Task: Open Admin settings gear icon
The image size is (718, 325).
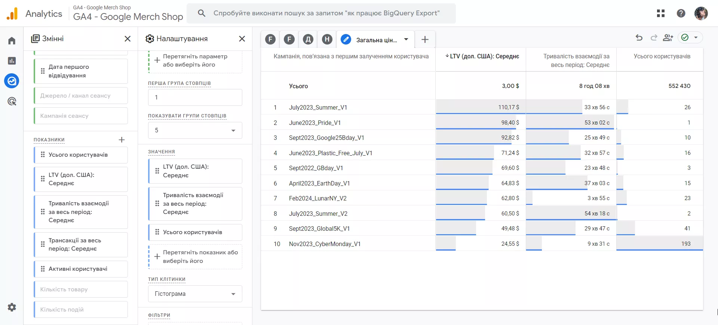Action: click(12, 307)
